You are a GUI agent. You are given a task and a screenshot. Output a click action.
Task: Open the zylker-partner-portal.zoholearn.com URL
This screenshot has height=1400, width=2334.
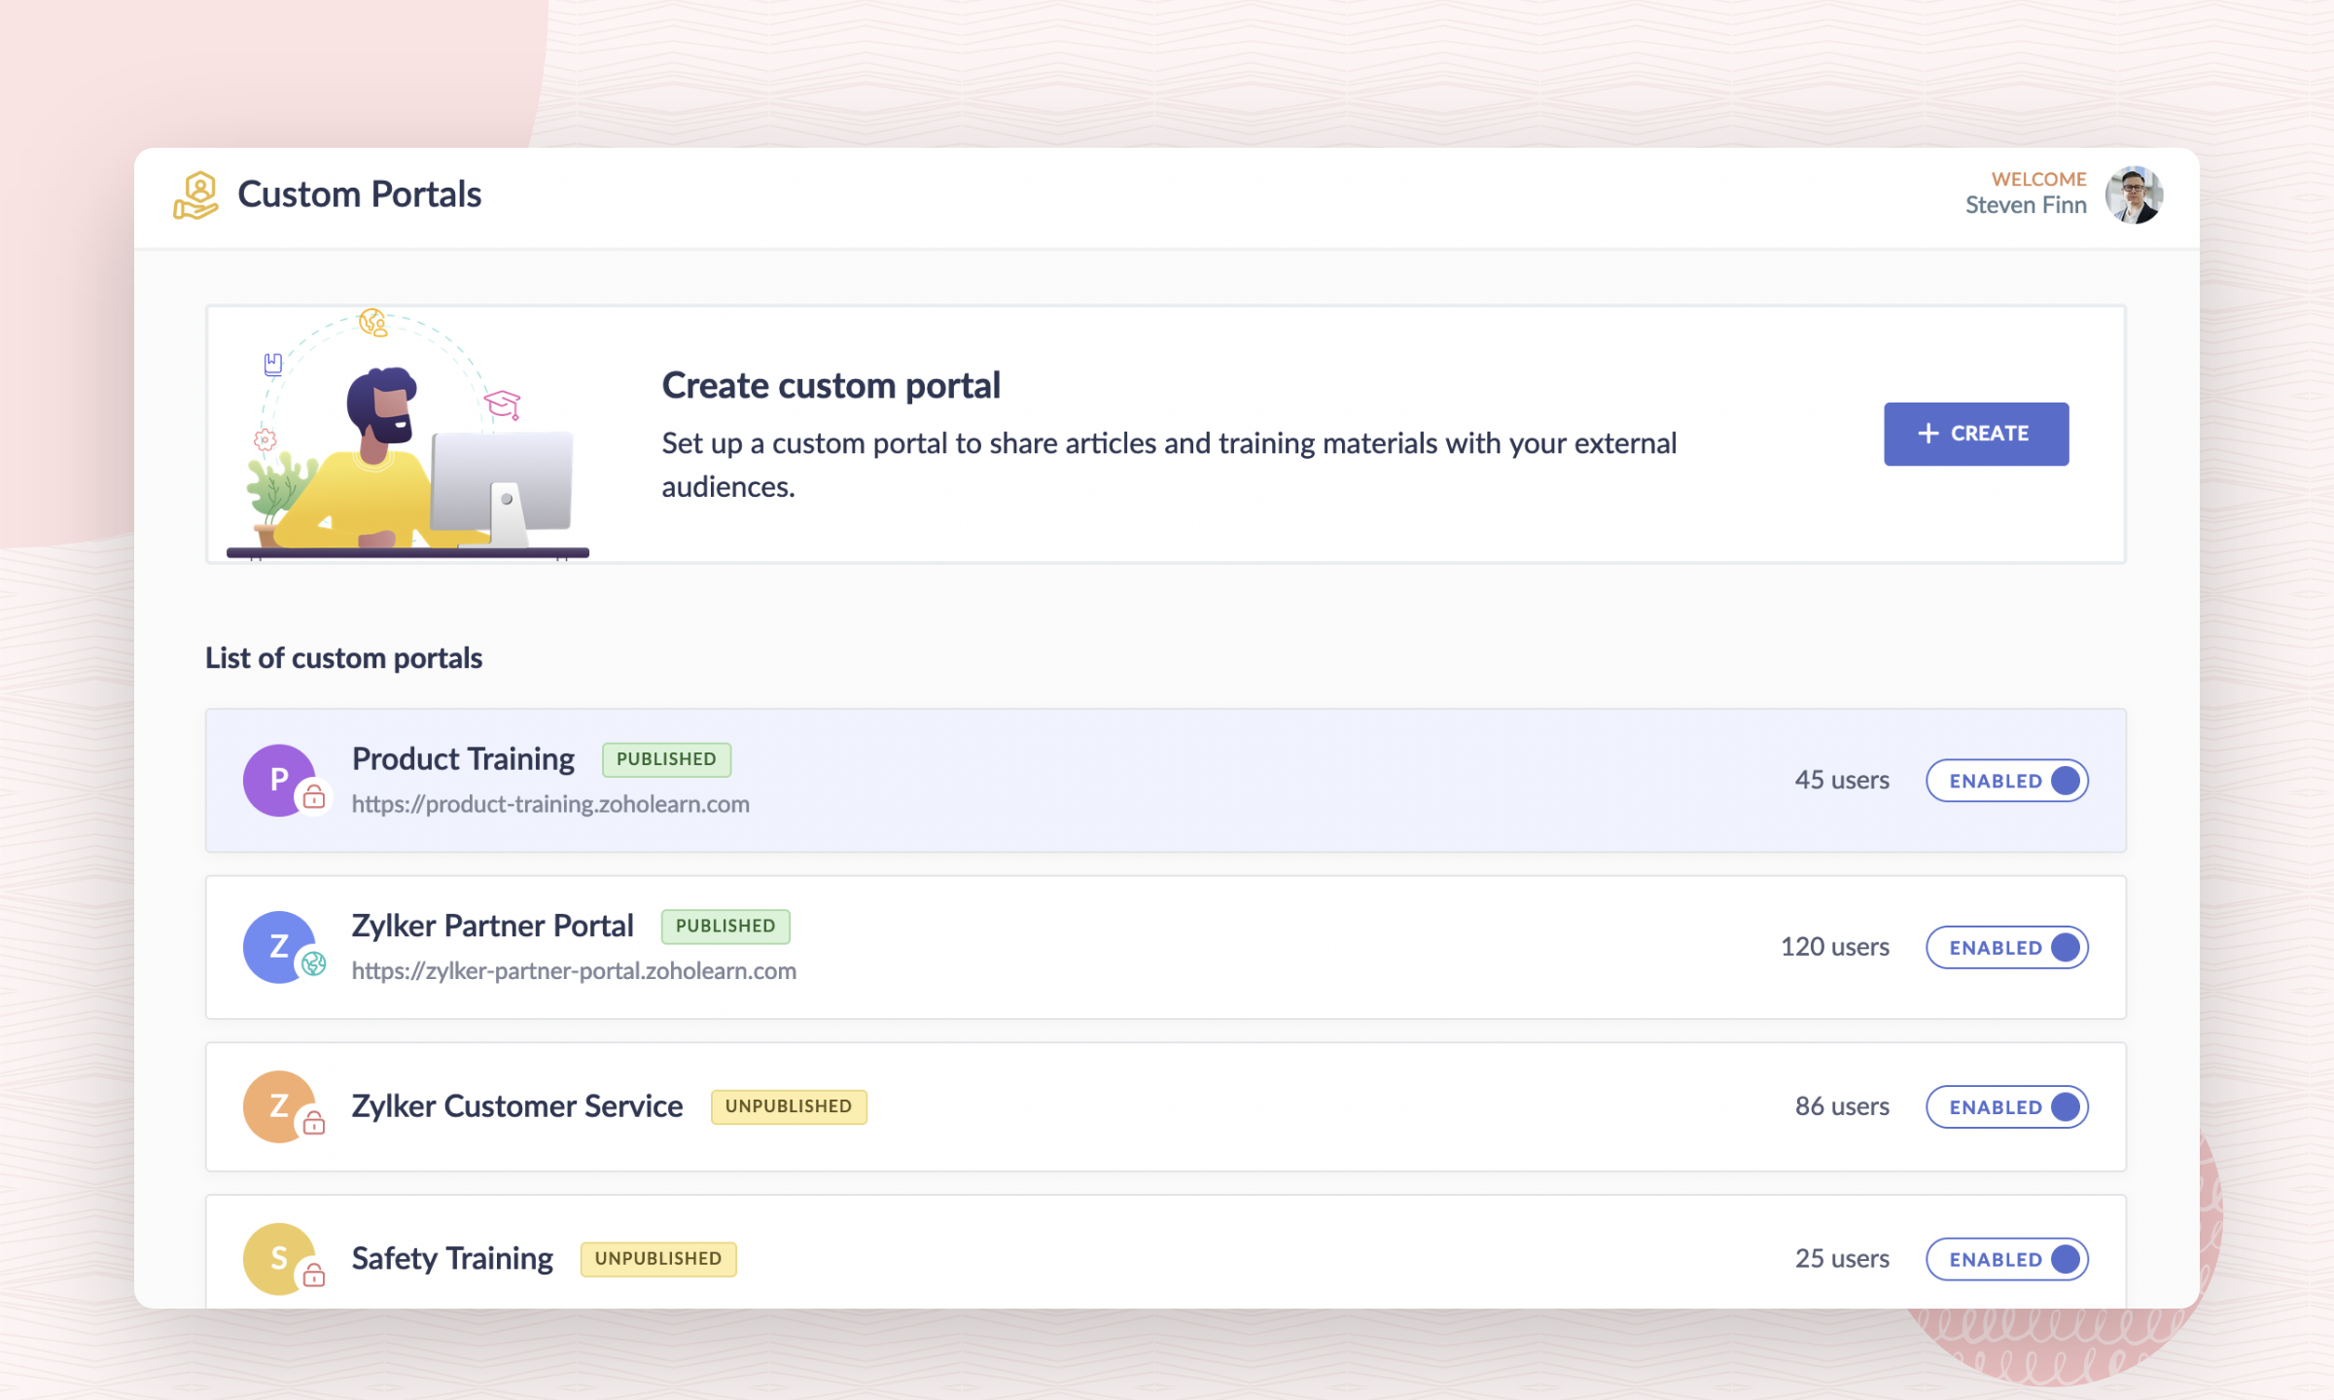click(x=574, y=971)
